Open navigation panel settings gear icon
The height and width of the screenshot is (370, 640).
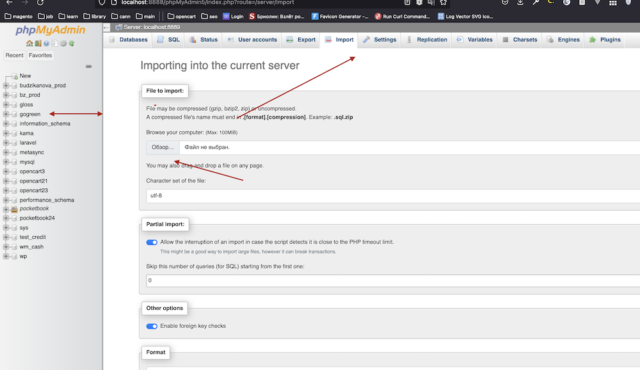pyautogui.click(x=63, y=44)
